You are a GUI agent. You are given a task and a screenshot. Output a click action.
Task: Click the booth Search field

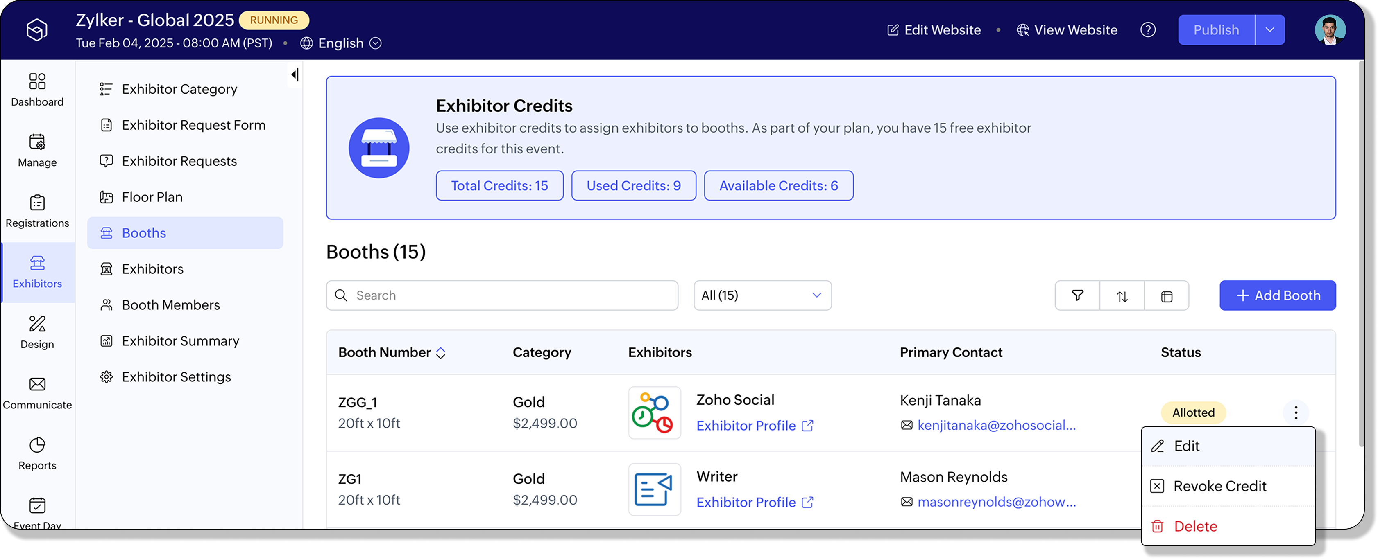pyautogui.click(x=502, y=295)
